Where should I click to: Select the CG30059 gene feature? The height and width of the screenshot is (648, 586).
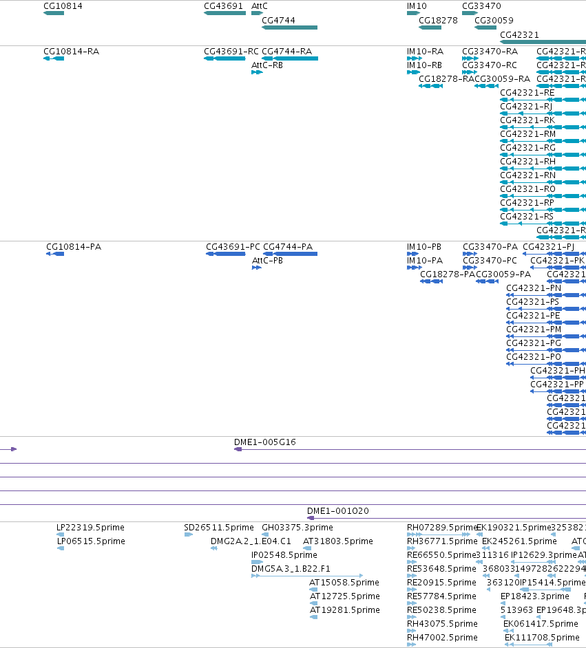(x=485, y=28)
